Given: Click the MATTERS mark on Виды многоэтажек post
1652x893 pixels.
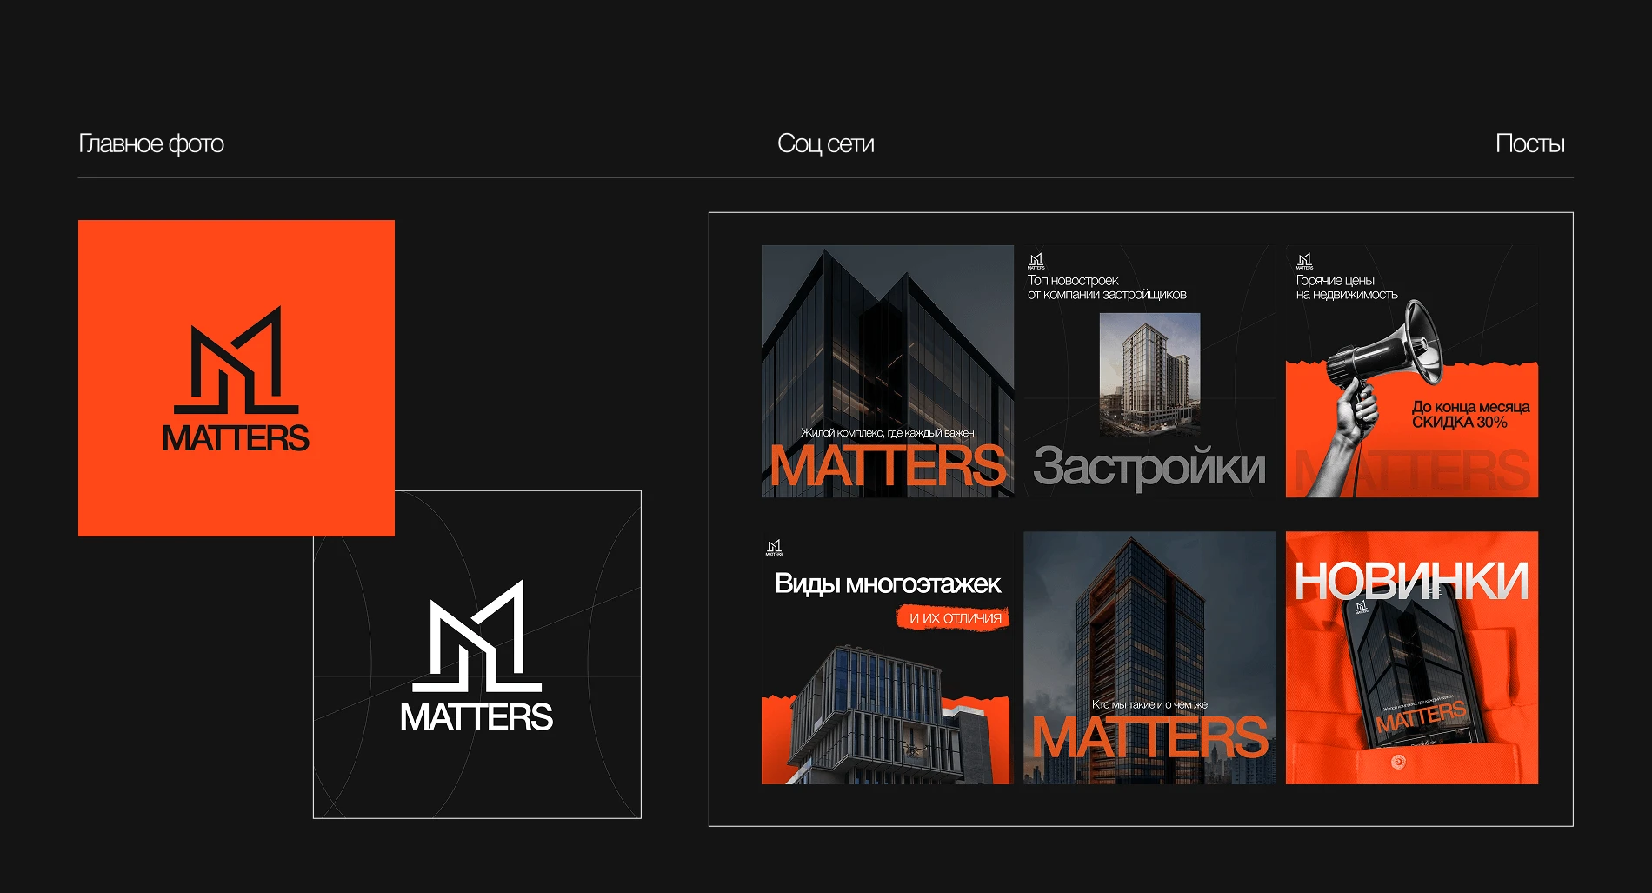Looking at the screenshot, I should coord(774,546).
